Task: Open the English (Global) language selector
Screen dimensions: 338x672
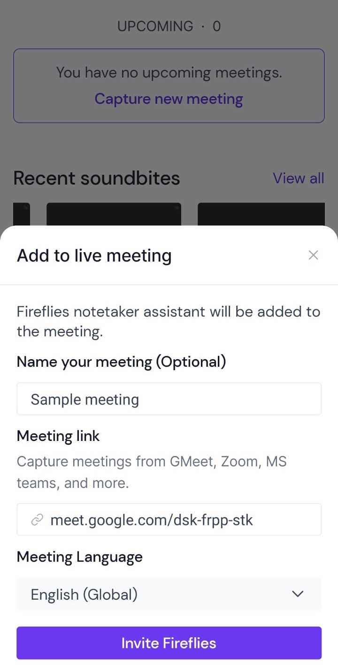Action: [x=169, y=594]
